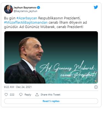Open the #MüzəffərAliBaşKomandan hashtag
The image size is (108, 114).
pos(26,23)
